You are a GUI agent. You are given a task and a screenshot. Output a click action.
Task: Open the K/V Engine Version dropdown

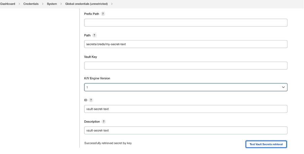click(186, 87)
